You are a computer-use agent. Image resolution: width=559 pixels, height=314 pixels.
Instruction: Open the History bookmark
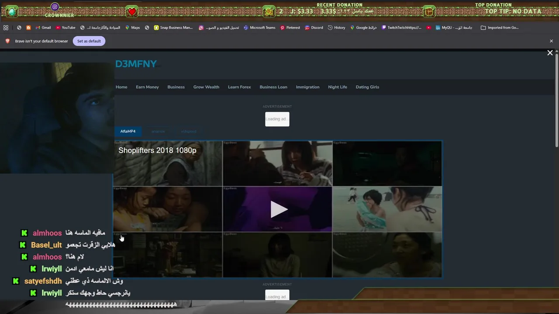coord(336,27)
